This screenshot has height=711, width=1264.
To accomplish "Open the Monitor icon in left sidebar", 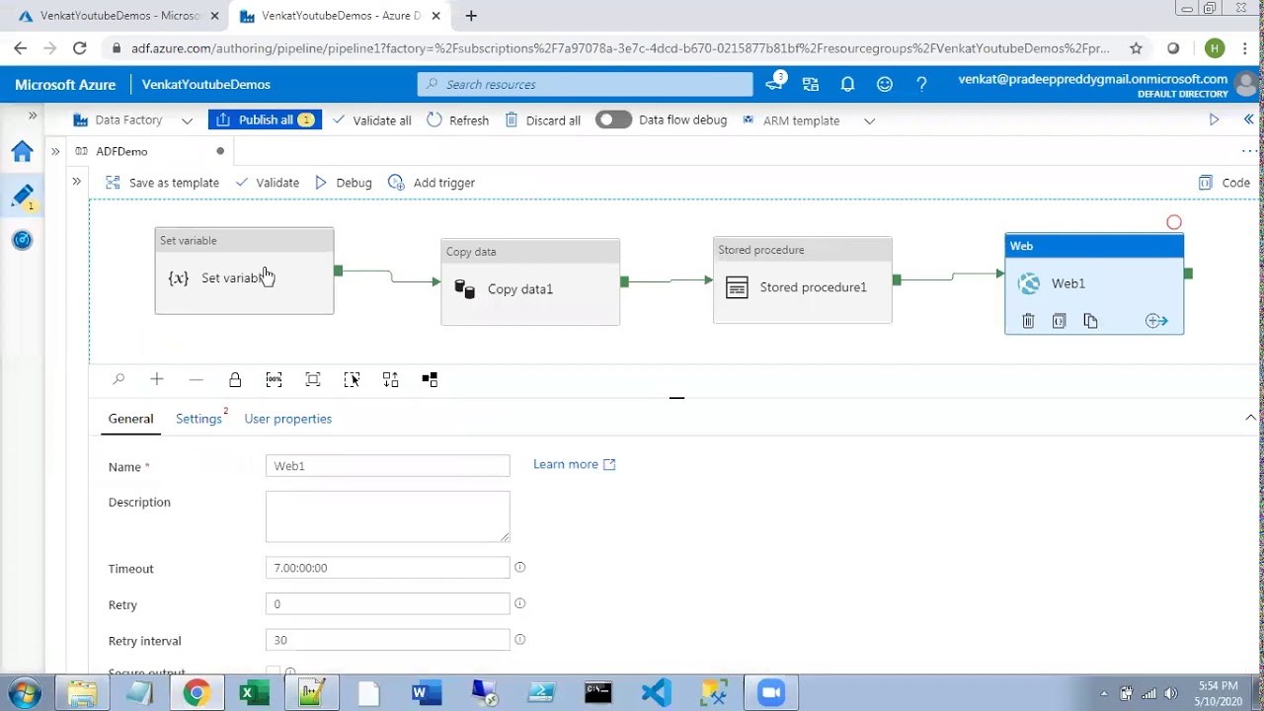I will (22, 240).
